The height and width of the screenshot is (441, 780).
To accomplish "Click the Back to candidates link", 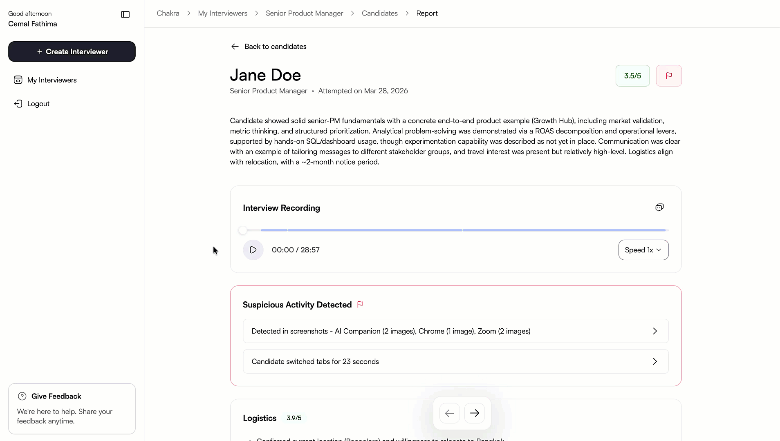I will click(x=276, y=47).
